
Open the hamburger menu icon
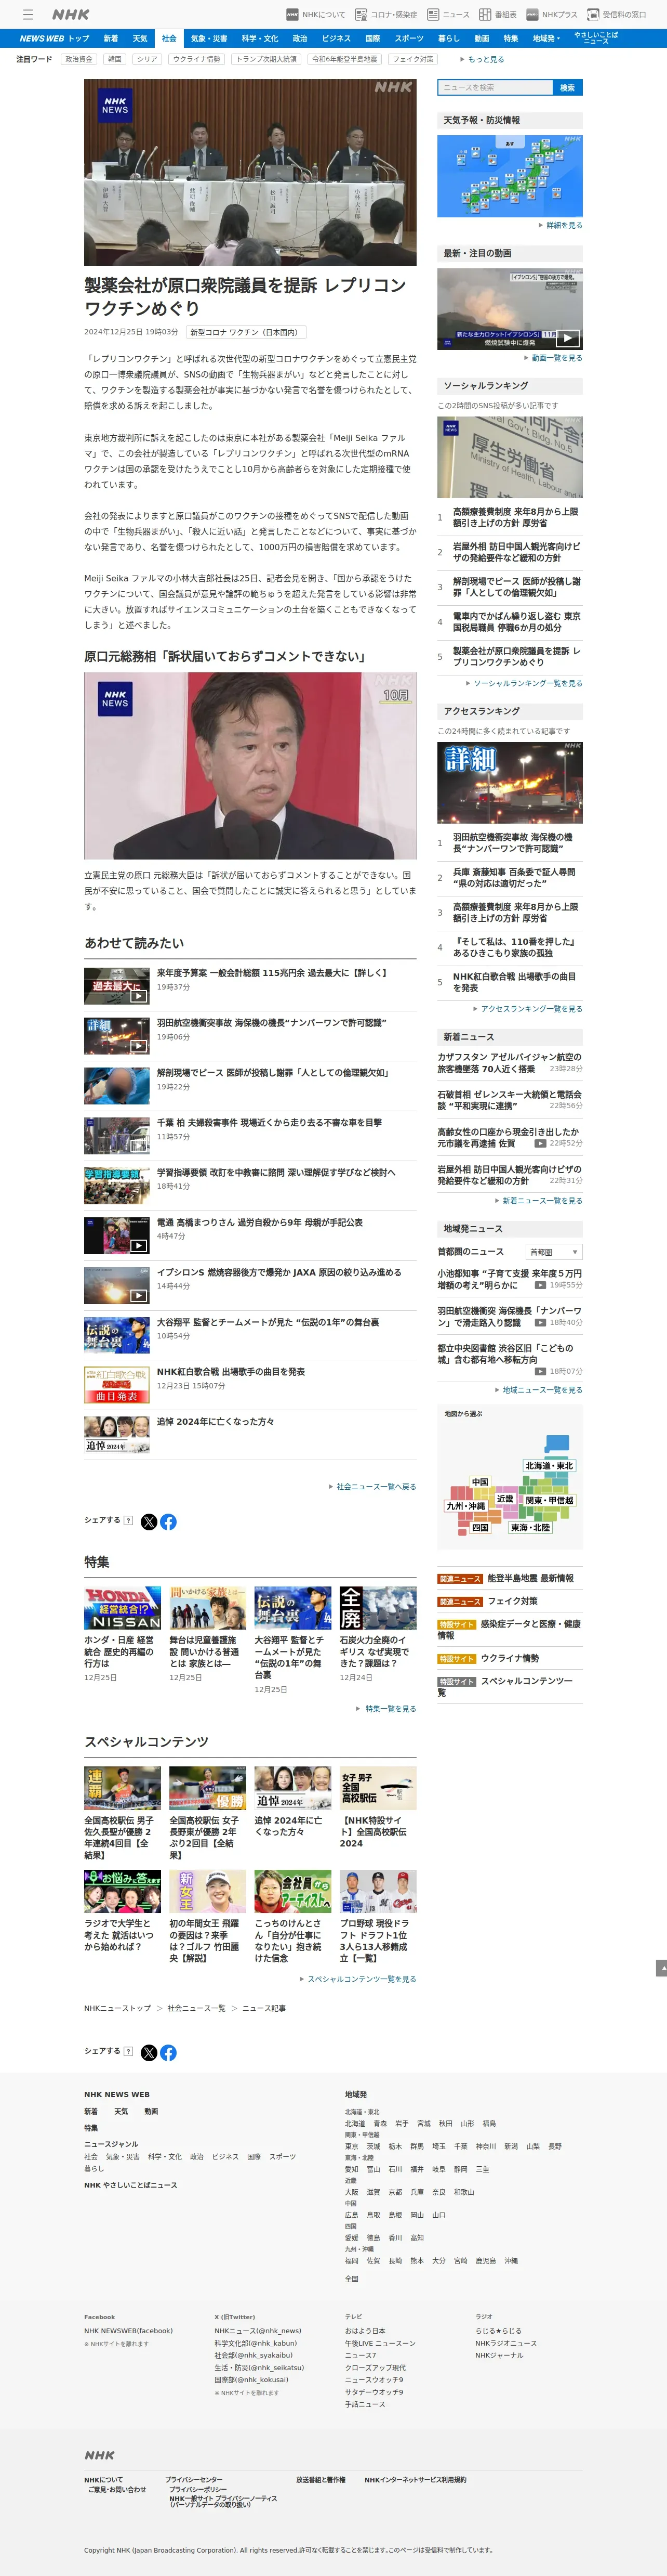pos(28,15)
